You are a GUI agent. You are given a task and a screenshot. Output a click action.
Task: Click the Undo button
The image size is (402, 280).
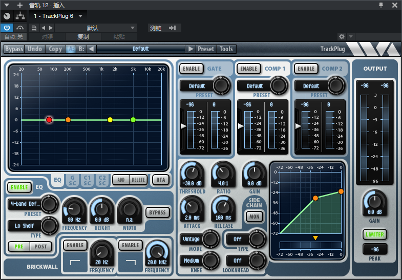click(35, 49)
